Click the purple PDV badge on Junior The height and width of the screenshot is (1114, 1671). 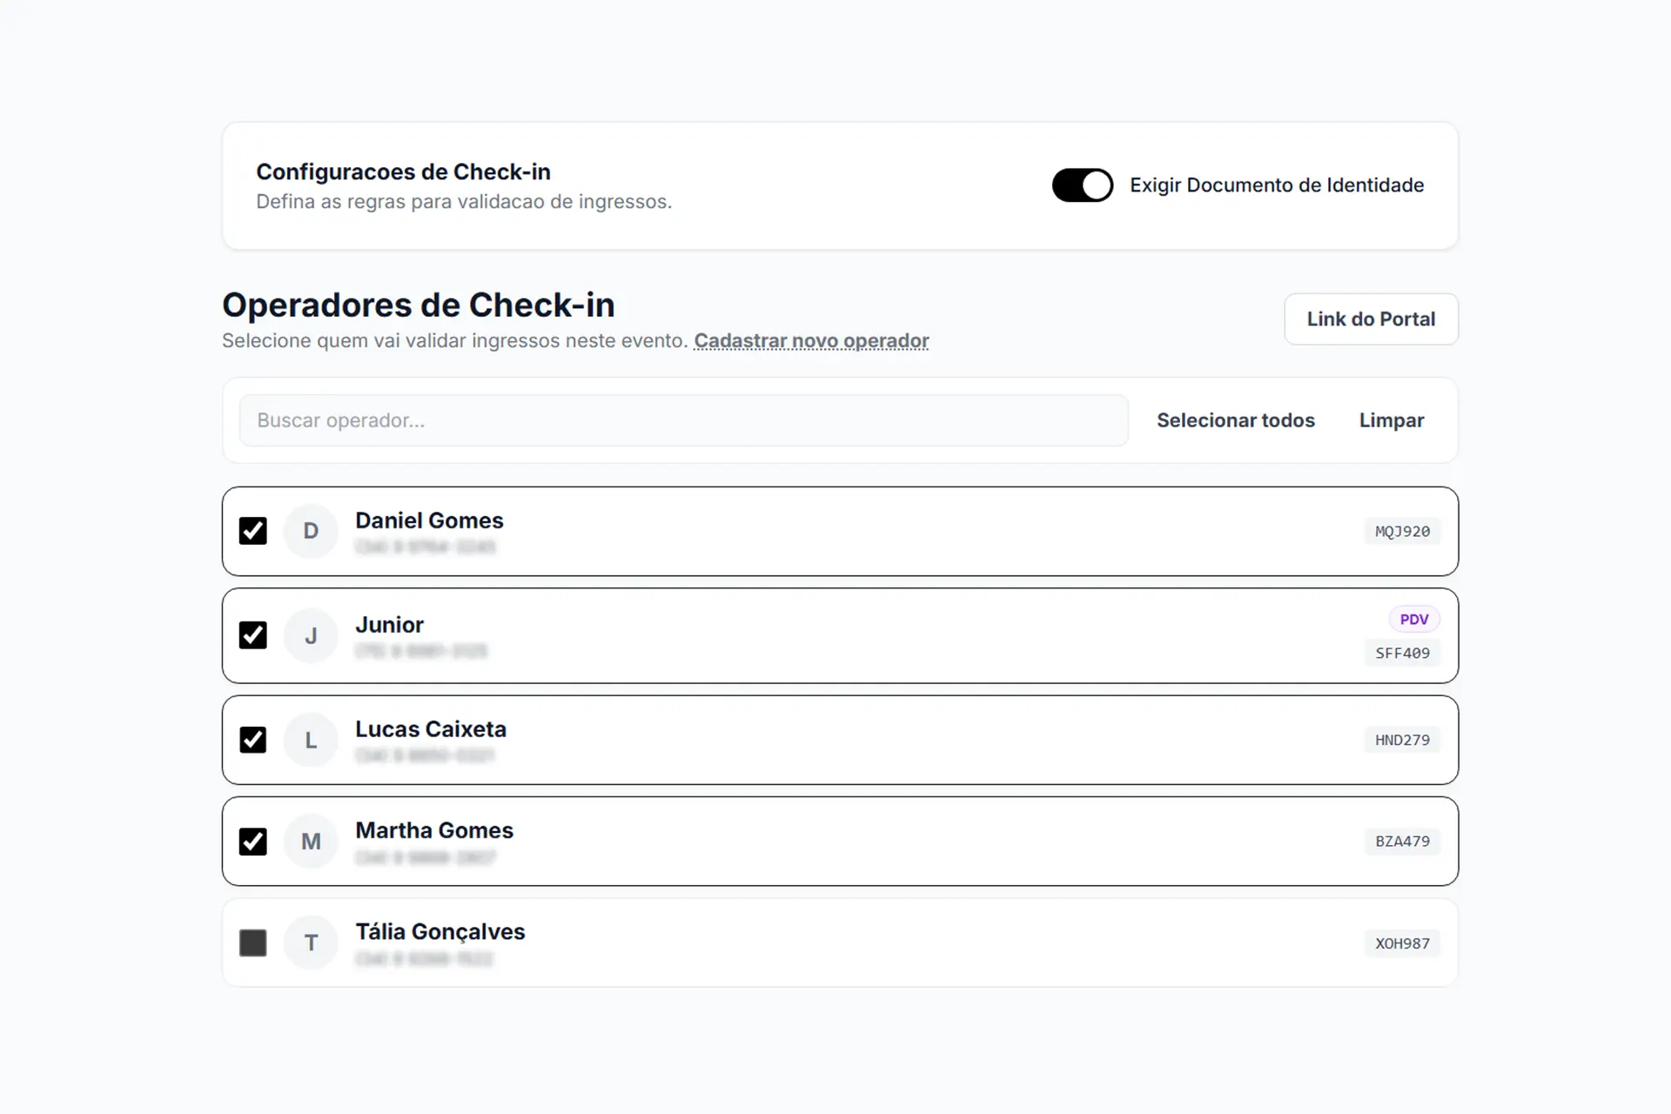(x=1414, y=619)
